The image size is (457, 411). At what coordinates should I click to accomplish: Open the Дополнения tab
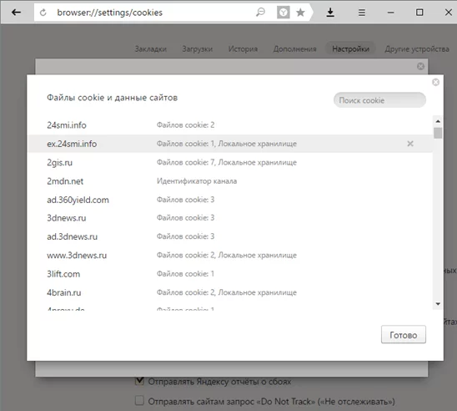[294, 49]
